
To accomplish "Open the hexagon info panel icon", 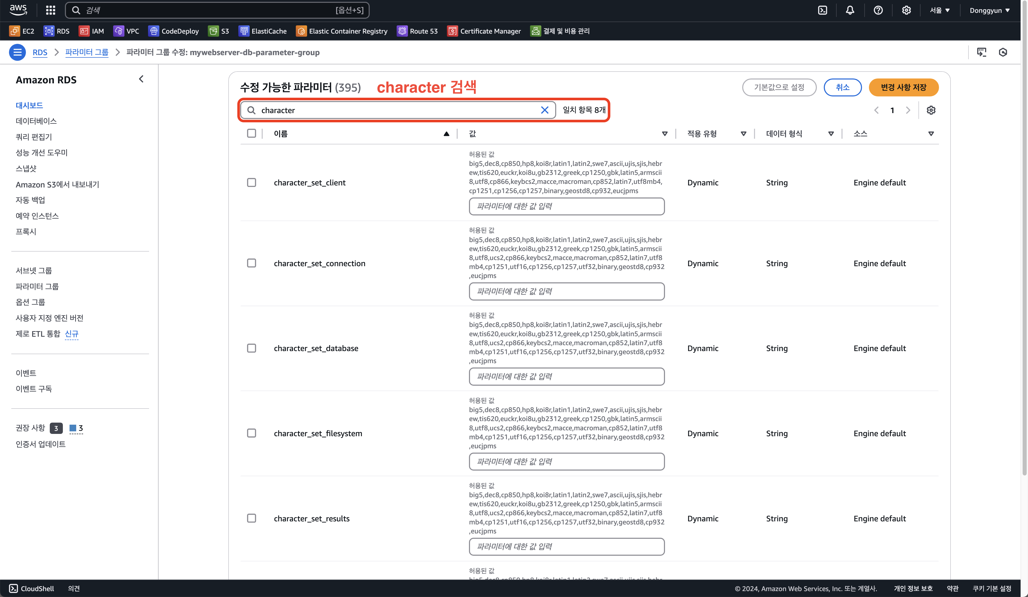I will click(x=1003, y=52).
